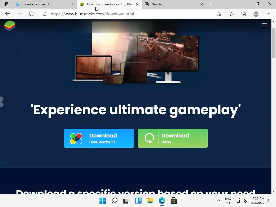Image resolution: width=276 pixels, height=207 pixels.
Task: Open notification center moon icon
Action: click(x=269, y=201)
